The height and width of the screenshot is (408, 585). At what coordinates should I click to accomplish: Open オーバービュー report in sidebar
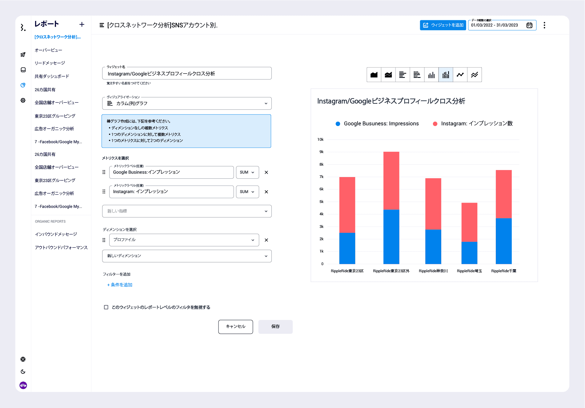coord(48,50)
